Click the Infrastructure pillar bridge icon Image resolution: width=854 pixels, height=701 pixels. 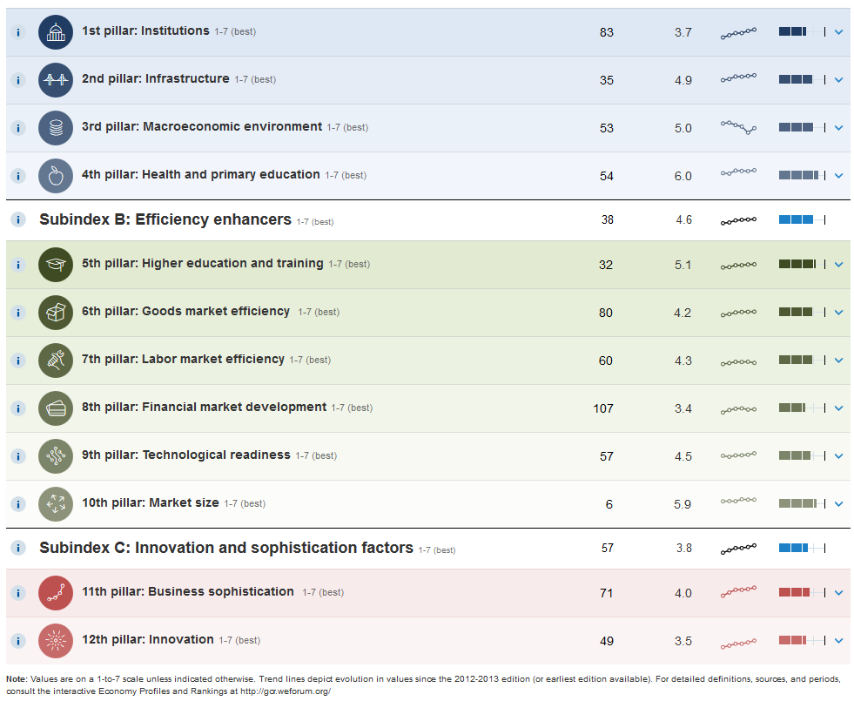56,80
